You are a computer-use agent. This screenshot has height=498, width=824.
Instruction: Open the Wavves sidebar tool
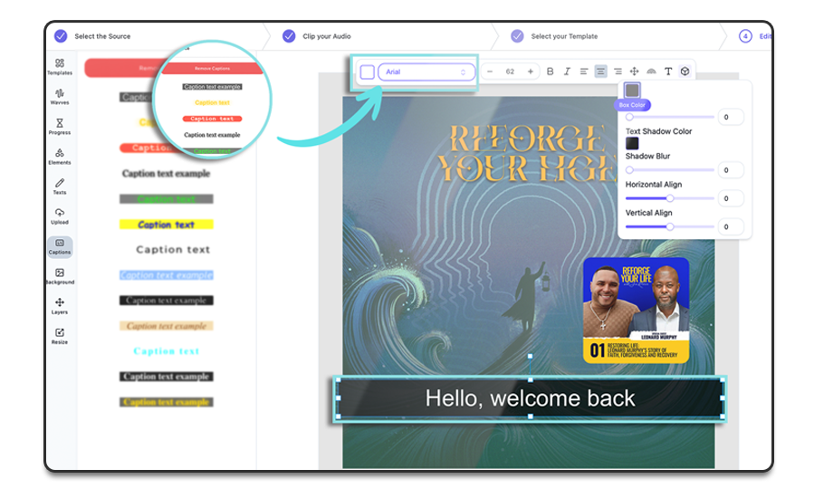[60, 96]
